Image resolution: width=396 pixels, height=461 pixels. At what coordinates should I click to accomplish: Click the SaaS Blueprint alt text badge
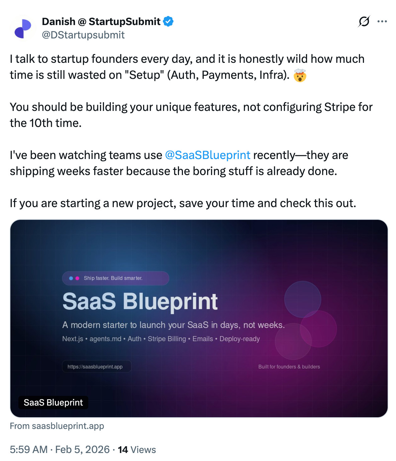tap(53, 403)
